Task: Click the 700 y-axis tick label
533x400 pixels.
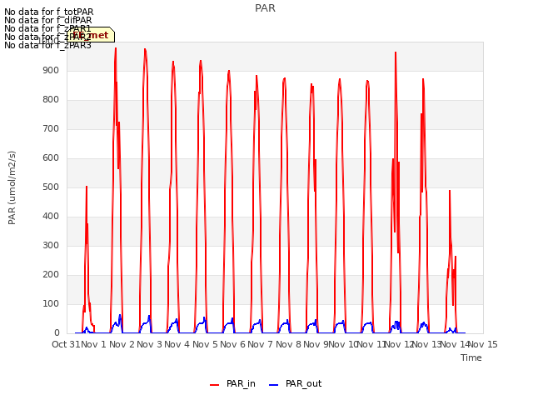Action: point(51,129)
